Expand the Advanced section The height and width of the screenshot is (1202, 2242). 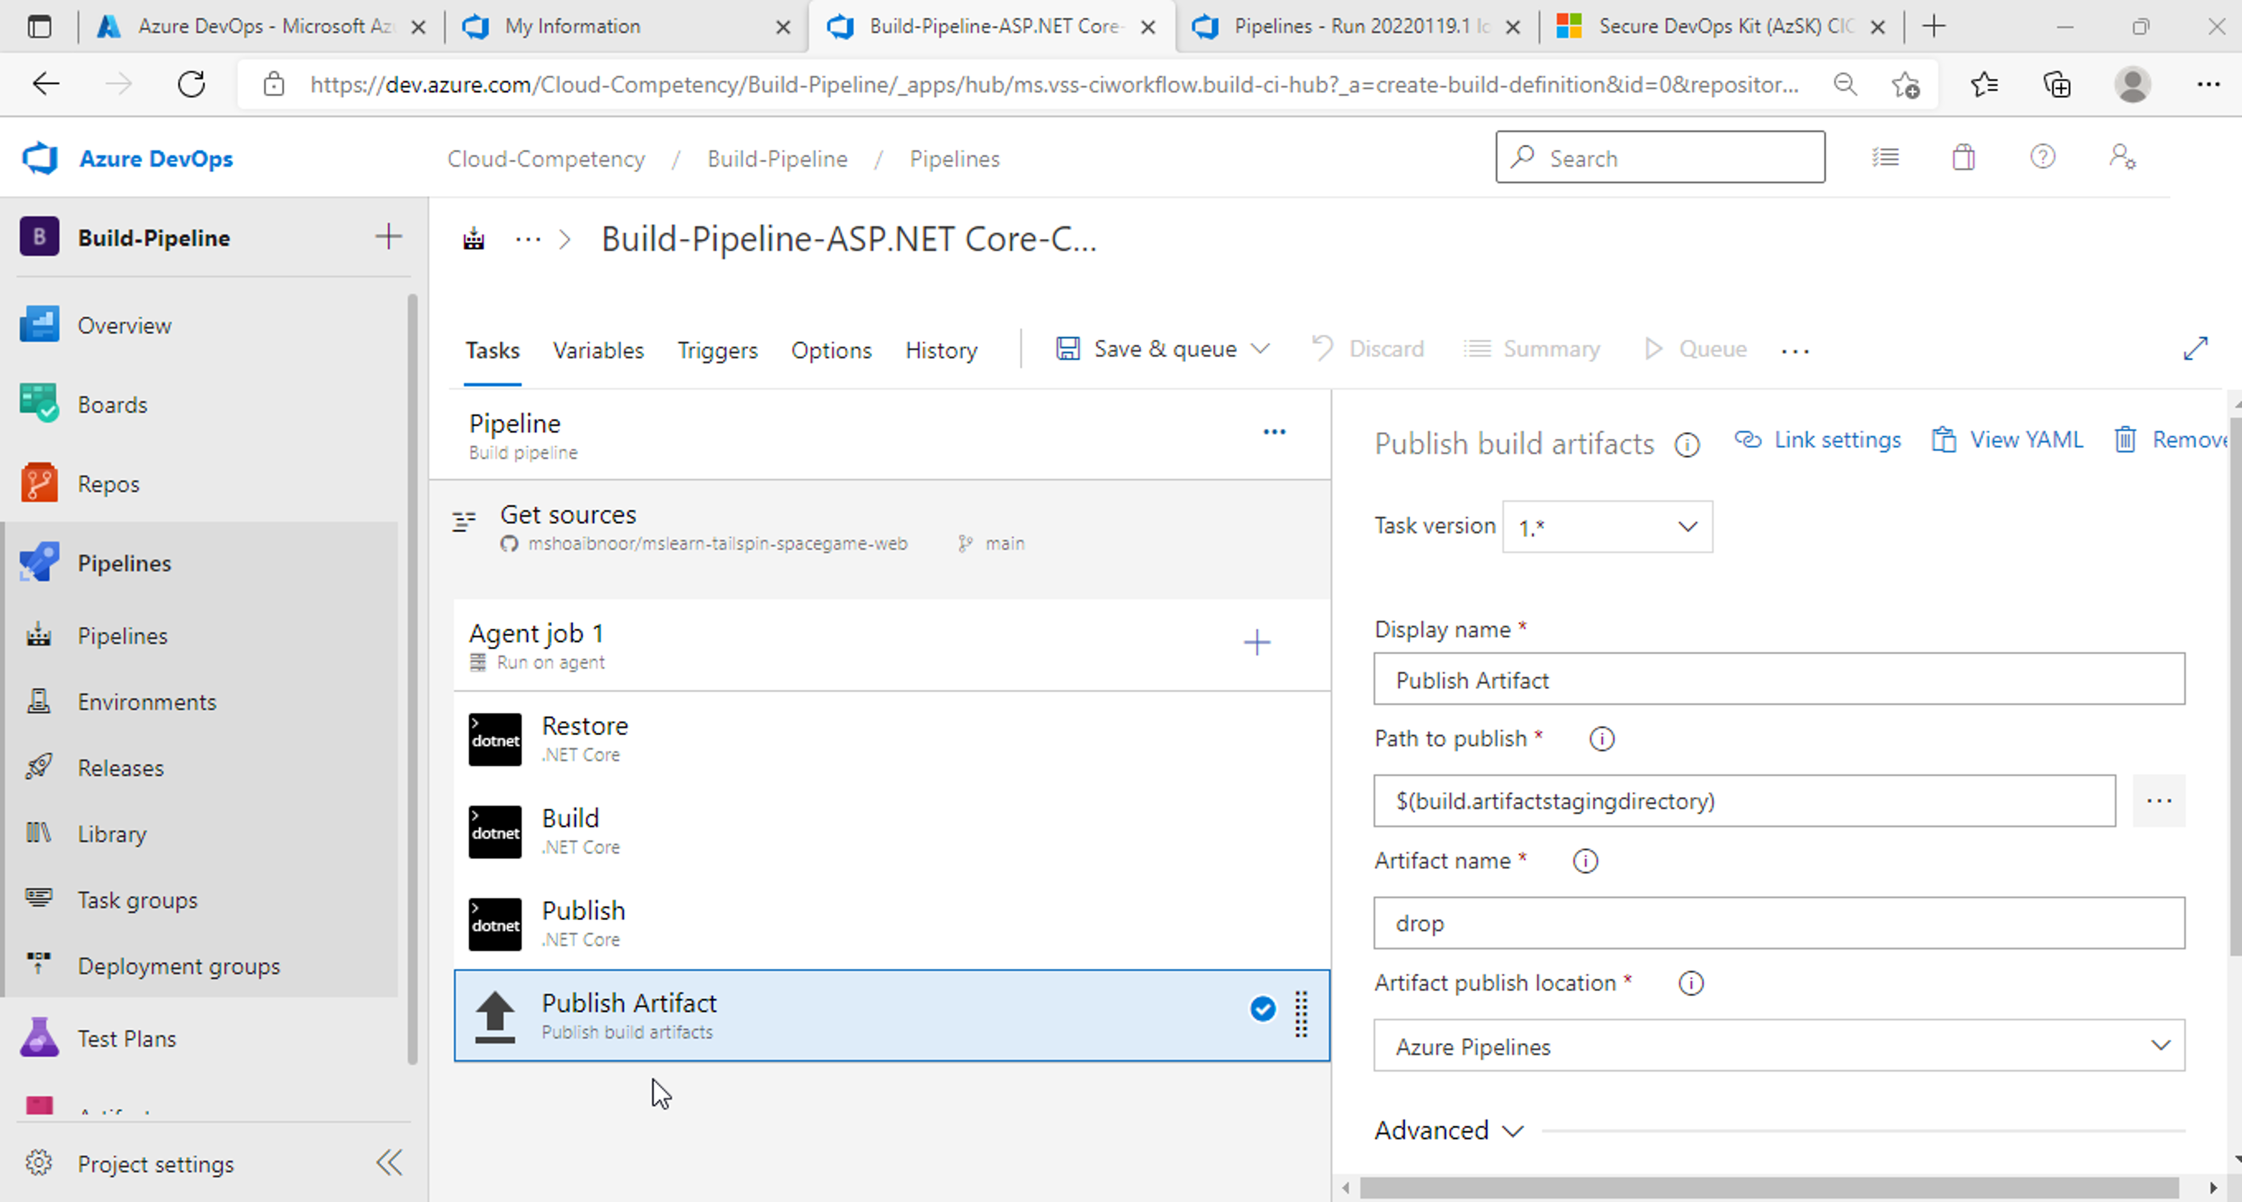[x=1448, y=1131]
